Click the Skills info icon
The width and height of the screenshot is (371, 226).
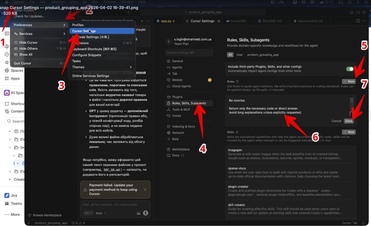[237, 132]
